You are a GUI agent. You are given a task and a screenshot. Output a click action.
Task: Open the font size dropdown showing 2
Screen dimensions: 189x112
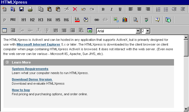click(x=148, y=31)
